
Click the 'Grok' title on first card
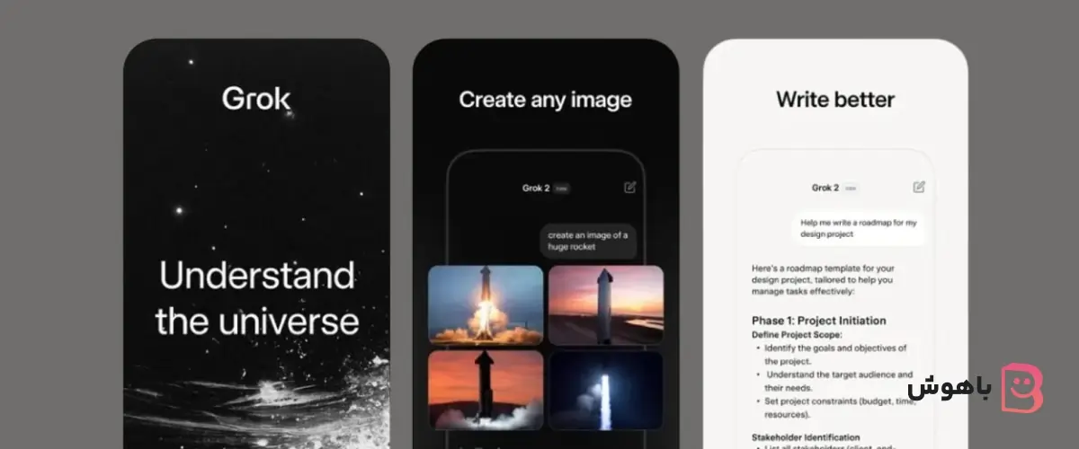[x=256, y=99]
